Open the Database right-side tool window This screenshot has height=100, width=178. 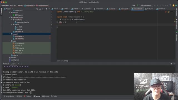click(x=177, y=12)
